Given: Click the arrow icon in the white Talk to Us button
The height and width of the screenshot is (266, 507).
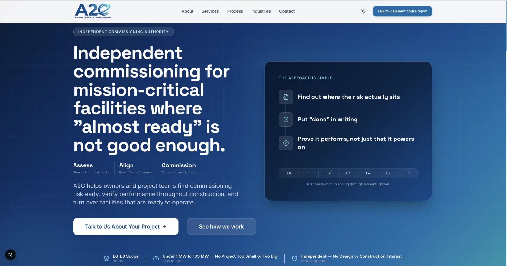Looking at the screenshot, I should (164, 226).
